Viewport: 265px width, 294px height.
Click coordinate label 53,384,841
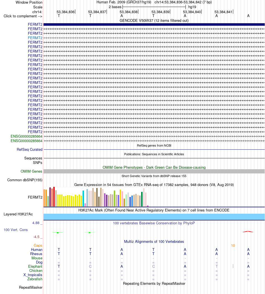pyautogui.click(x=223, y=12)
